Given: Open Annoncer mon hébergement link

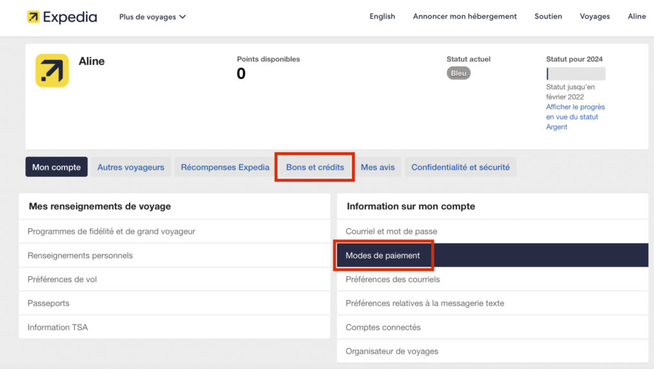Looking at the screenshot, I should click(464, 17).
